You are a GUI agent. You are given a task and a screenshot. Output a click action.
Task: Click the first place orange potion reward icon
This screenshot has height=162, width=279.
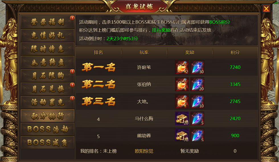click(x=182, y=67)
